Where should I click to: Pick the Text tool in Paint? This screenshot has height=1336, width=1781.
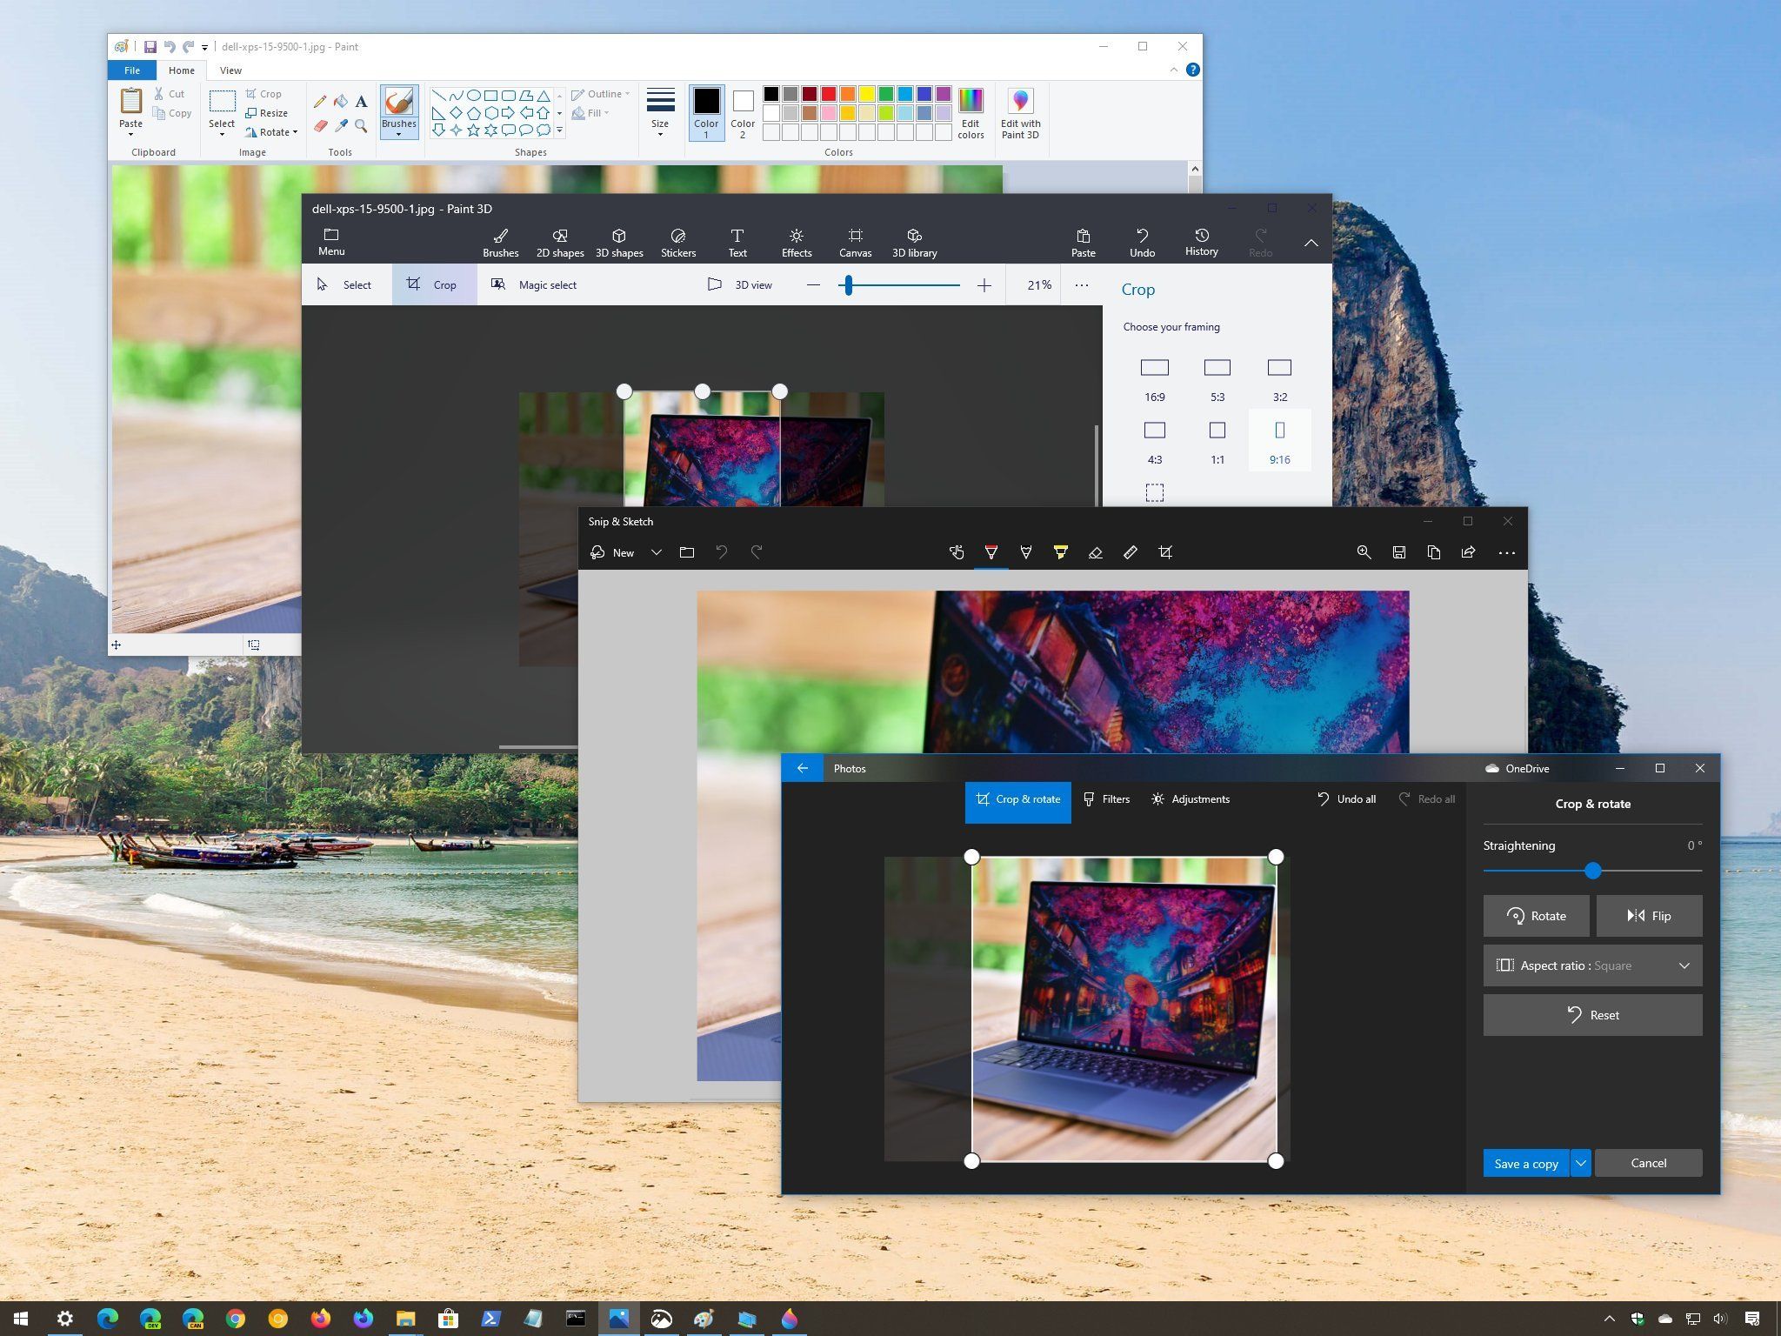point(361,102)
